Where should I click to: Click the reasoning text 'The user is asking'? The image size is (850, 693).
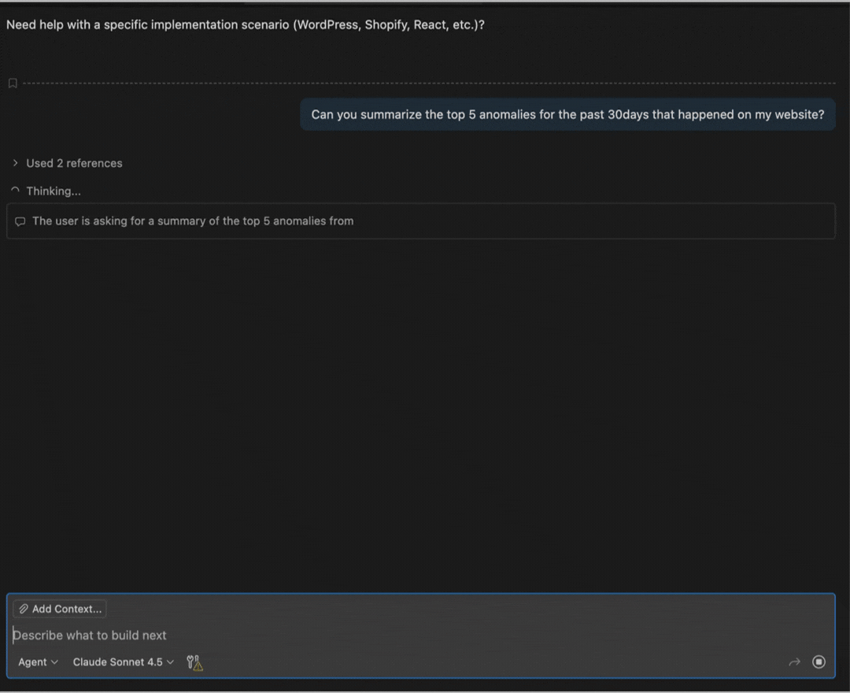pos(193,221)
